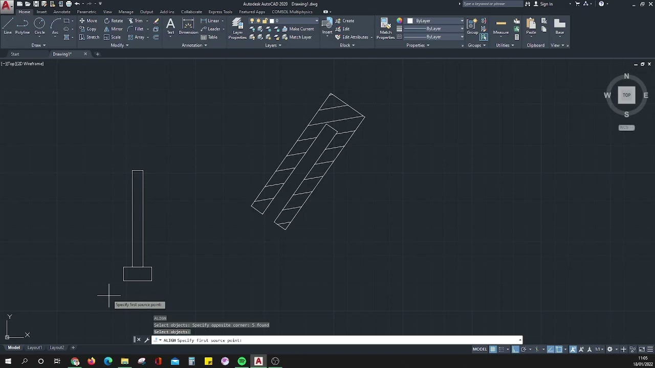Toggle polar tracking in status bar

coord(523,349)
